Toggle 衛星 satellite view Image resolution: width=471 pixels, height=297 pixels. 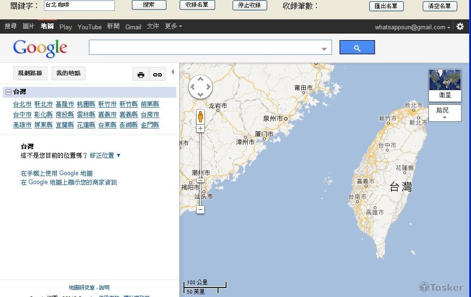coord(444,85)
